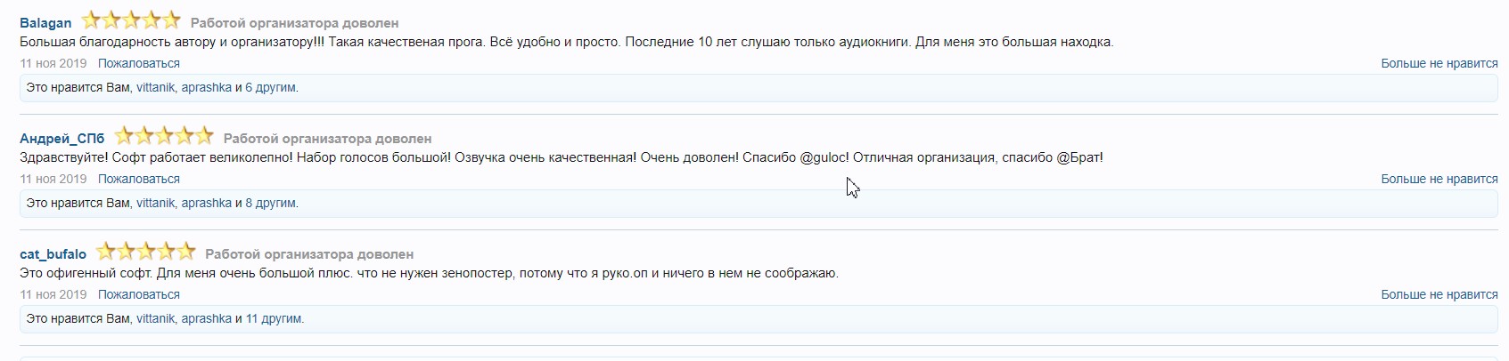This screenshot has height=361, width=1509.
Task: Visit cat_bufalo's profile
Action: point(53,254)
